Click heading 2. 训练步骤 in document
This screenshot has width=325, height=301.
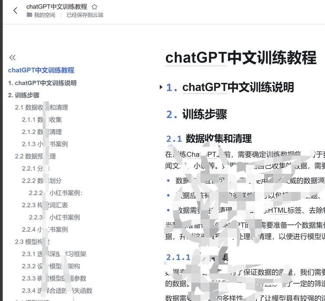pyautogui.click(x=196, y=114)
